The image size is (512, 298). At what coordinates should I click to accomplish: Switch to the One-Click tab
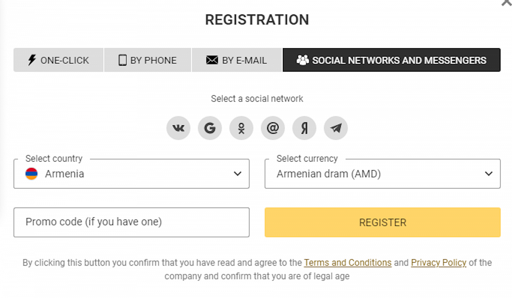pyautogui.click(x=58, y=60)
